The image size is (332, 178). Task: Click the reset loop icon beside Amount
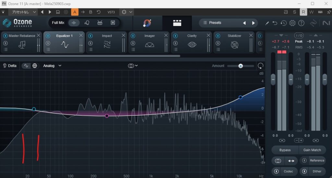point(260,66)
